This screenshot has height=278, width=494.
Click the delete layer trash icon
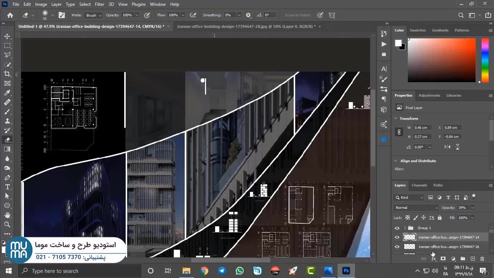click(x=482, y=259)
